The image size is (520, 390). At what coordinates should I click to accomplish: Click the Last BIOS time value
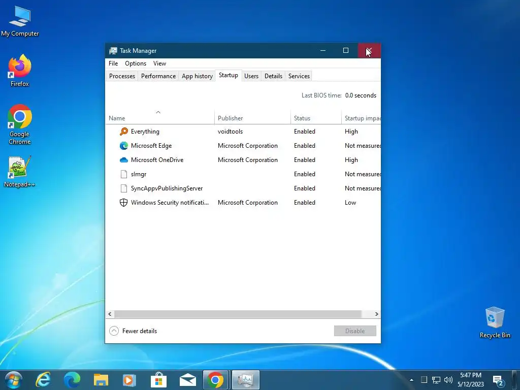click(361, 95)
